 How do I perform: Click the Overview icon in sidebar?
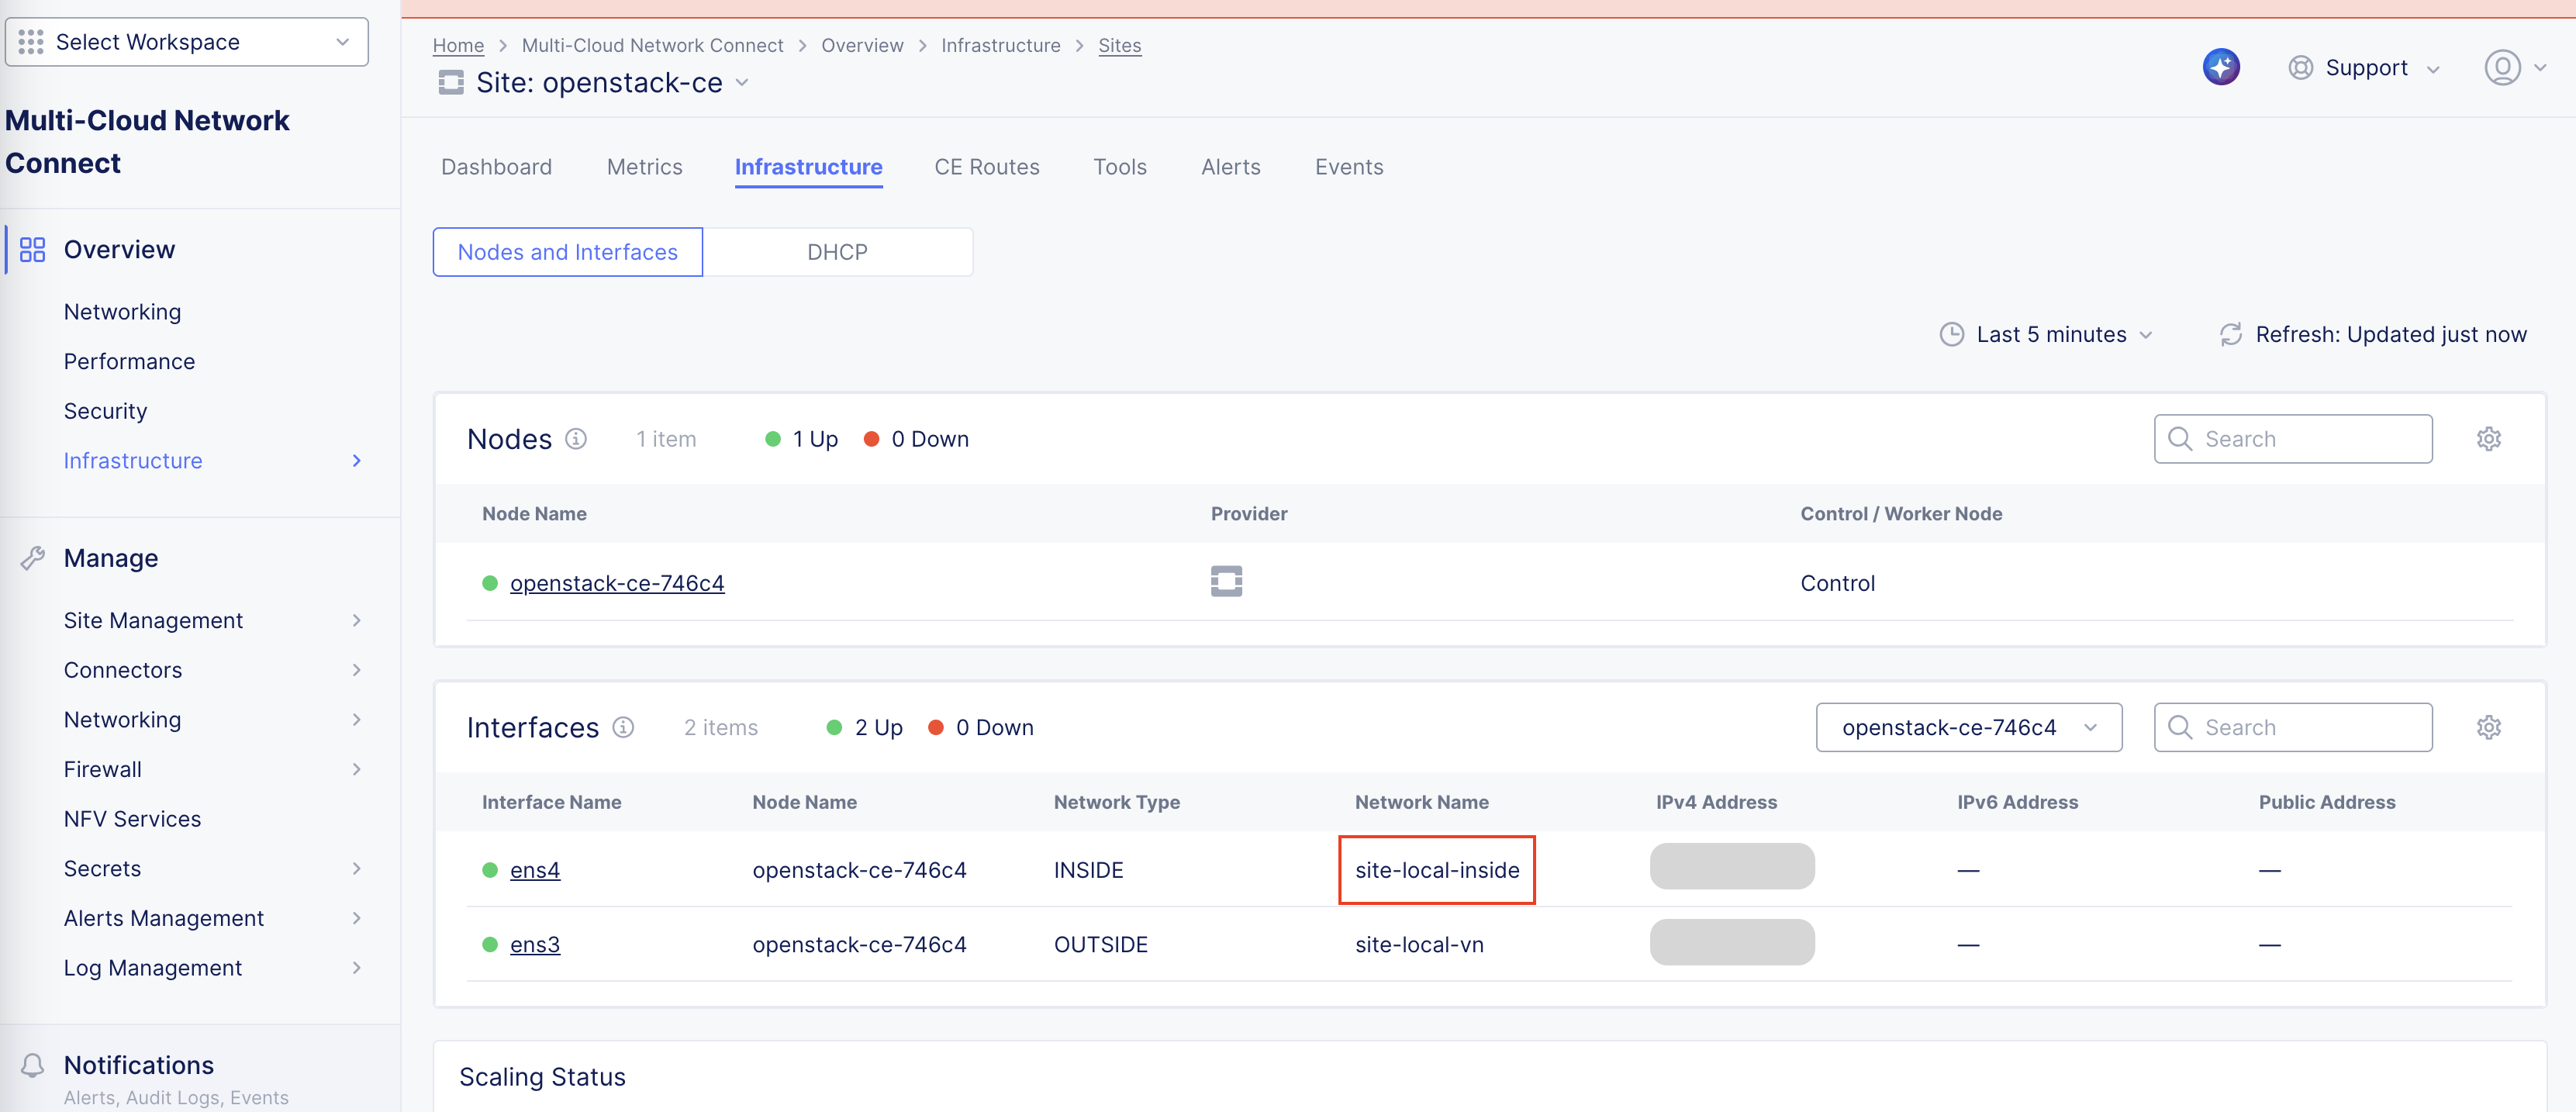pyautogui.click(x=32, y=249)
